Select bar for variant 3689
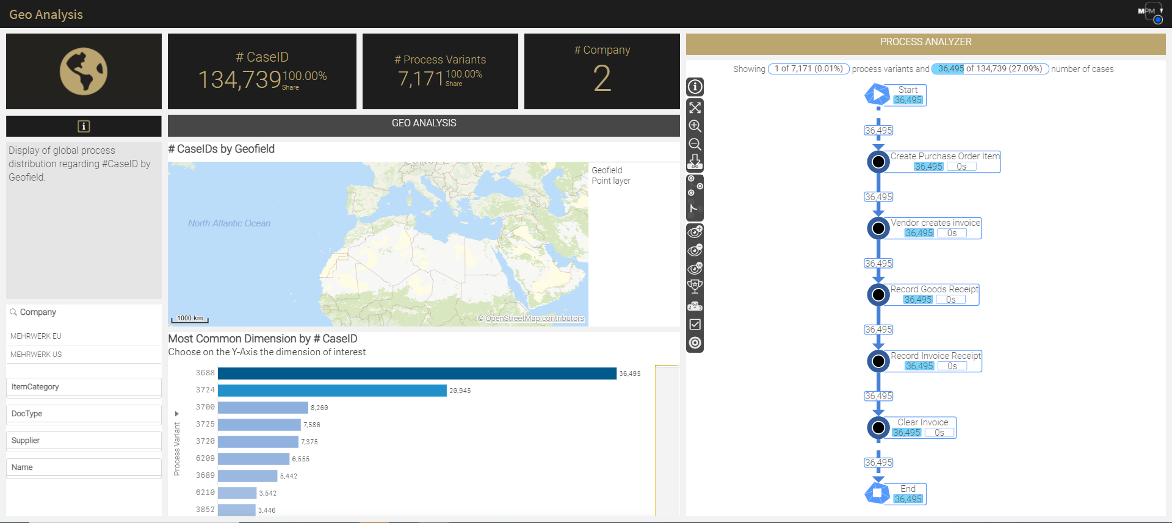This screenshot has height=523, width=1172. pos(247,476)
